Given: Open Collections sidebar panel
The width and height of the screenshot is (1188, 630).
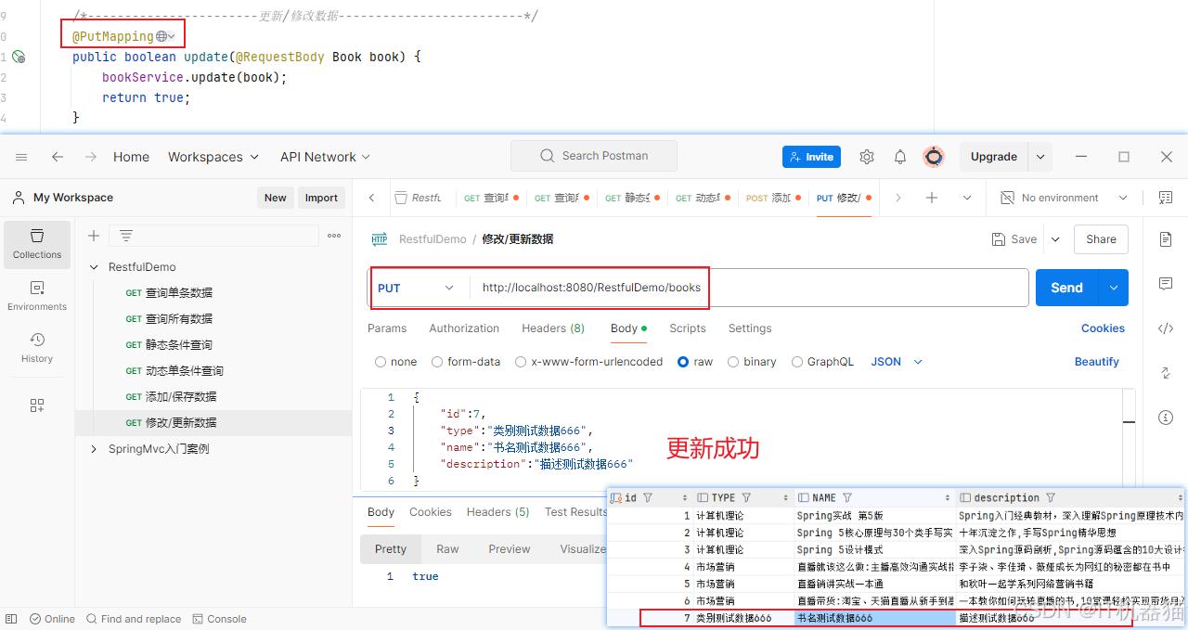Looking at the screenshot, I should click(37, 244).
